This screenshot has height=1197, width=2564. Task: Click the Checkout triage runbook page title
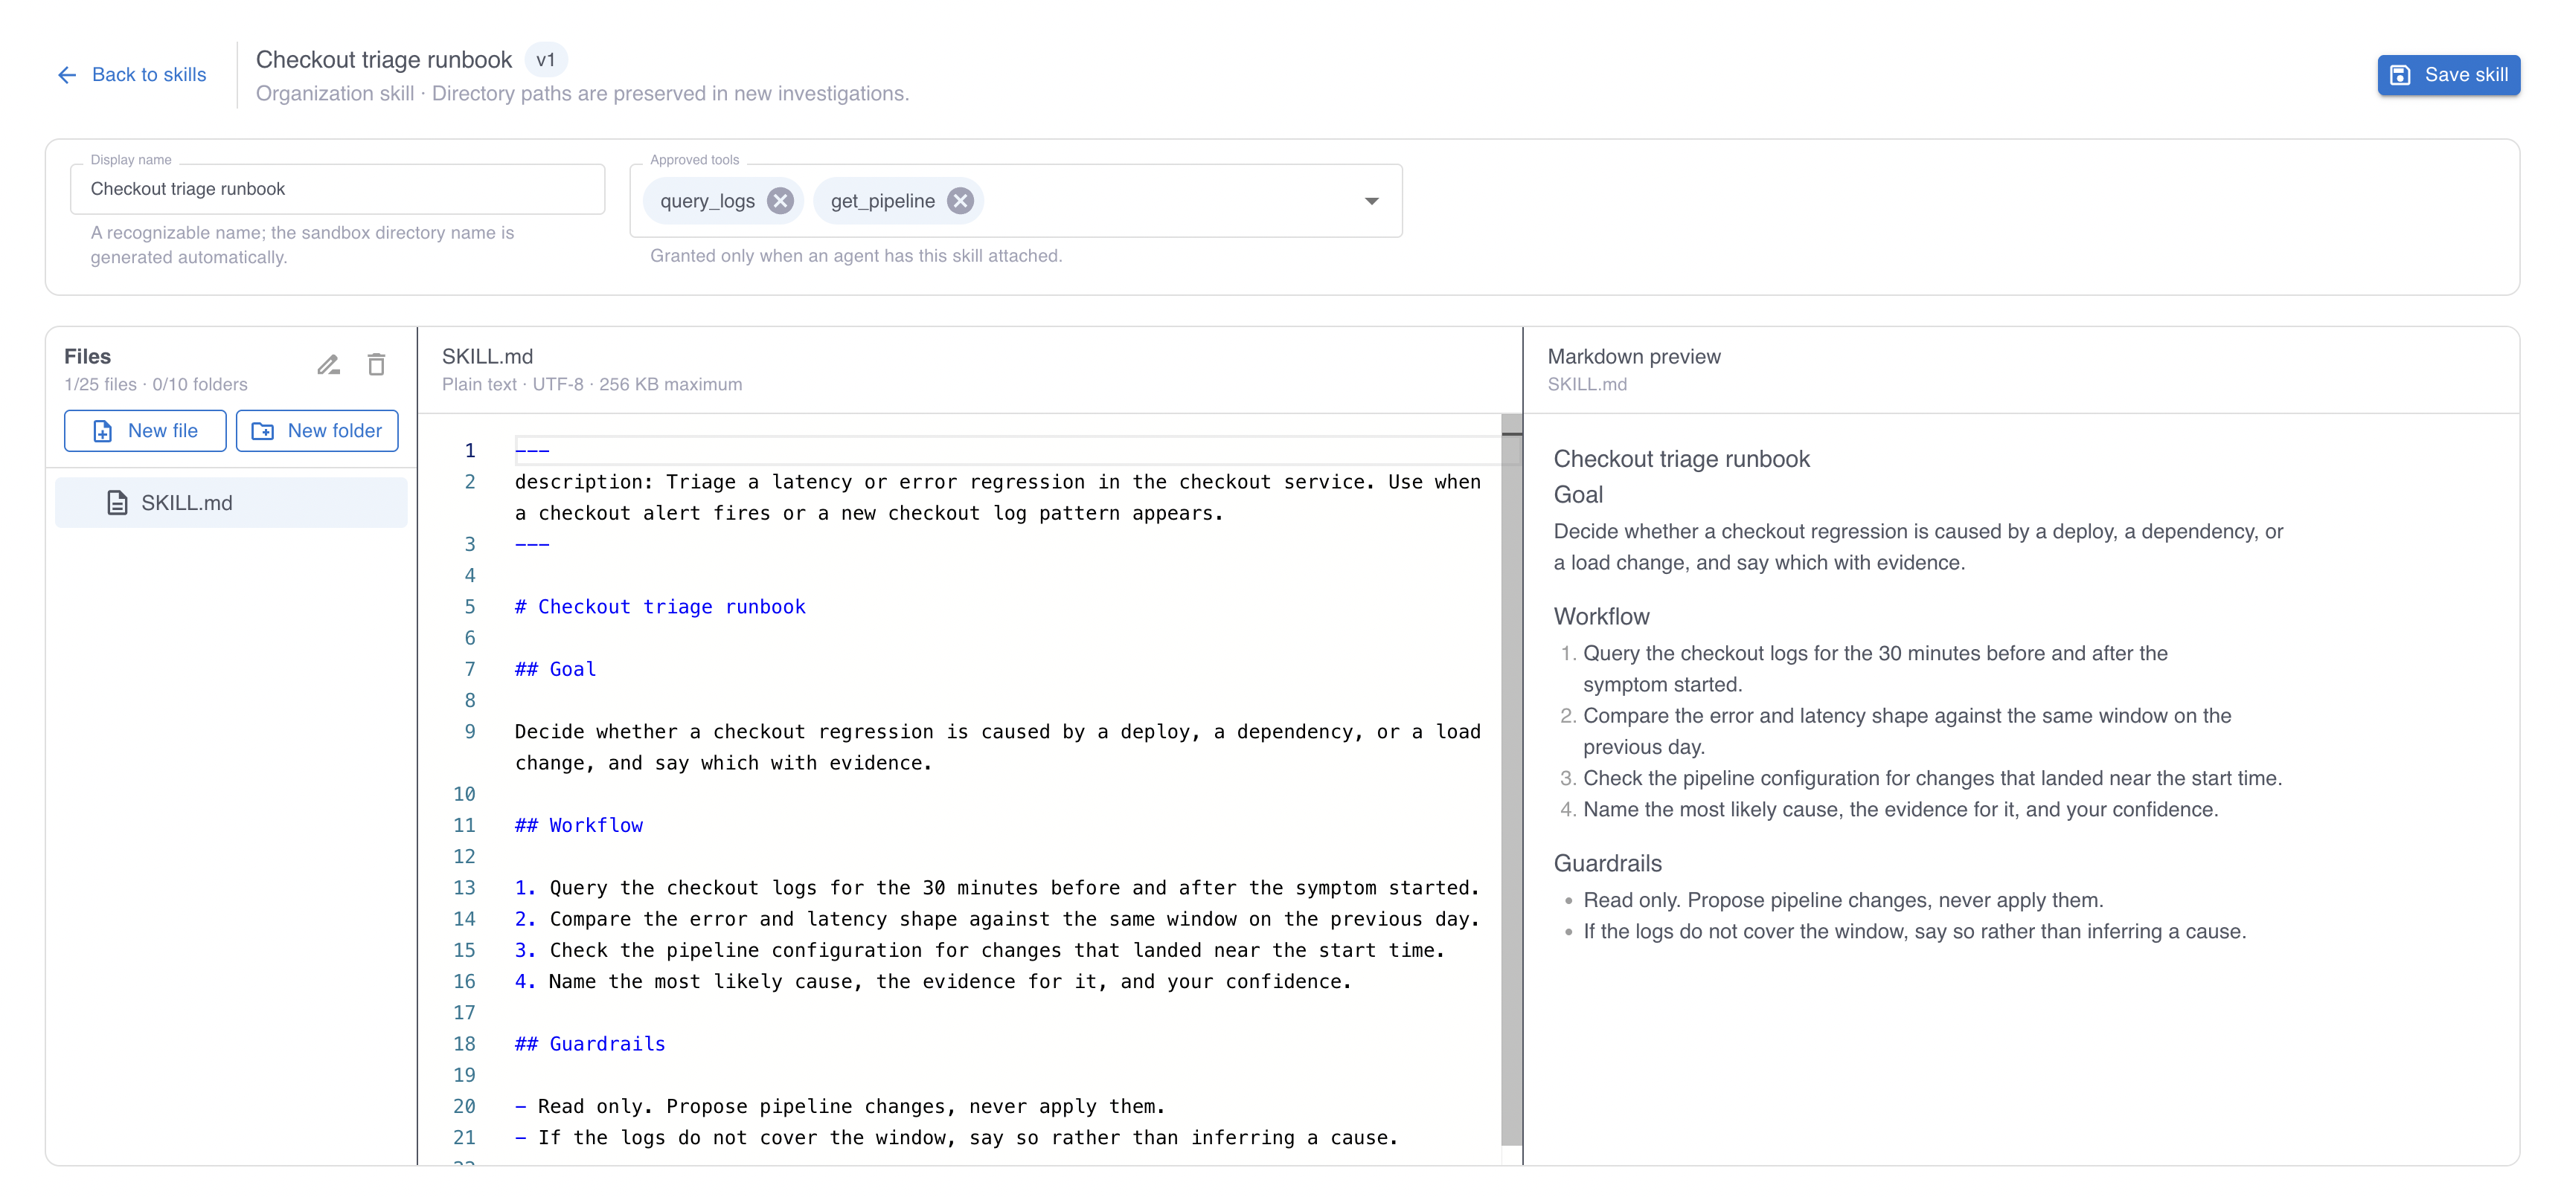[383, 59]
